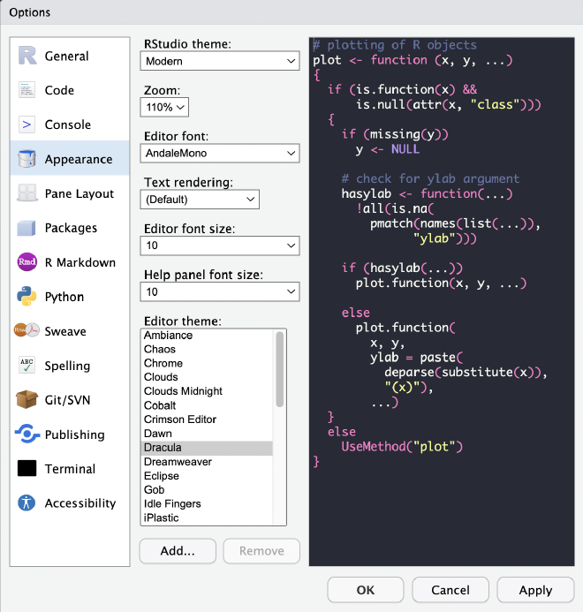583x612 pixels.
Task: Open the Zoom 110% dropdown
Action: 164,107
